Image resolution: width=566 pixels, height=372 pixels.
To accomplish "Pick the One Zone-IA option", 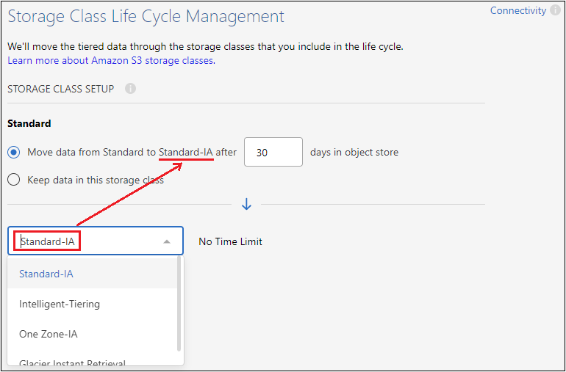I will [48, 334].
